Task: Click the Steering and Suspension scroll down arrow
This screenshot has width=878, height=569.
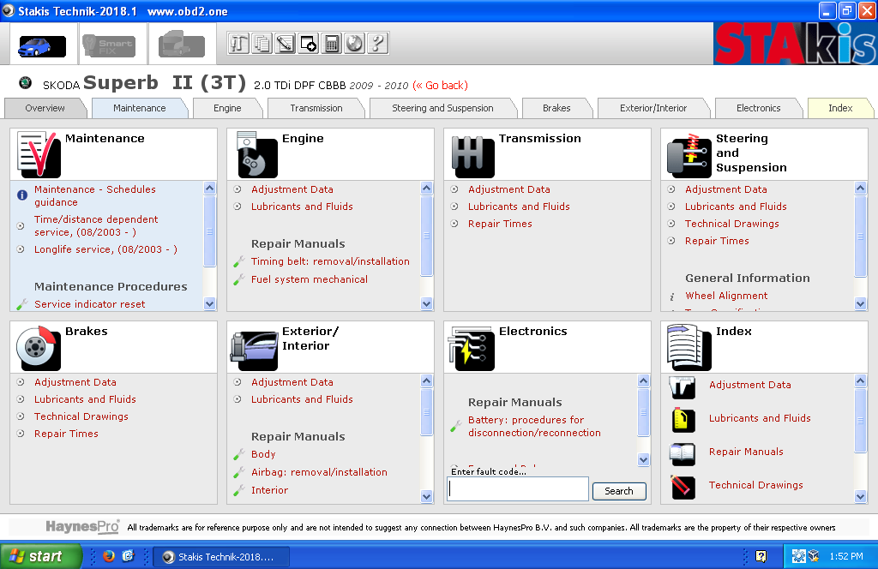Action: tap(861, 304)
